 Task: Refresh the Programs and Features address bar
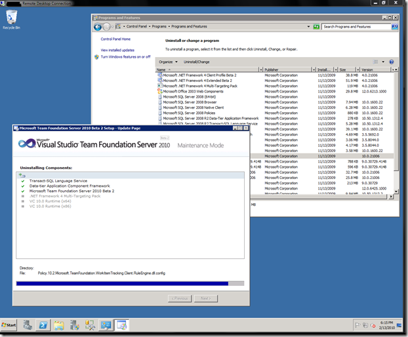click(x=316, y=26)
